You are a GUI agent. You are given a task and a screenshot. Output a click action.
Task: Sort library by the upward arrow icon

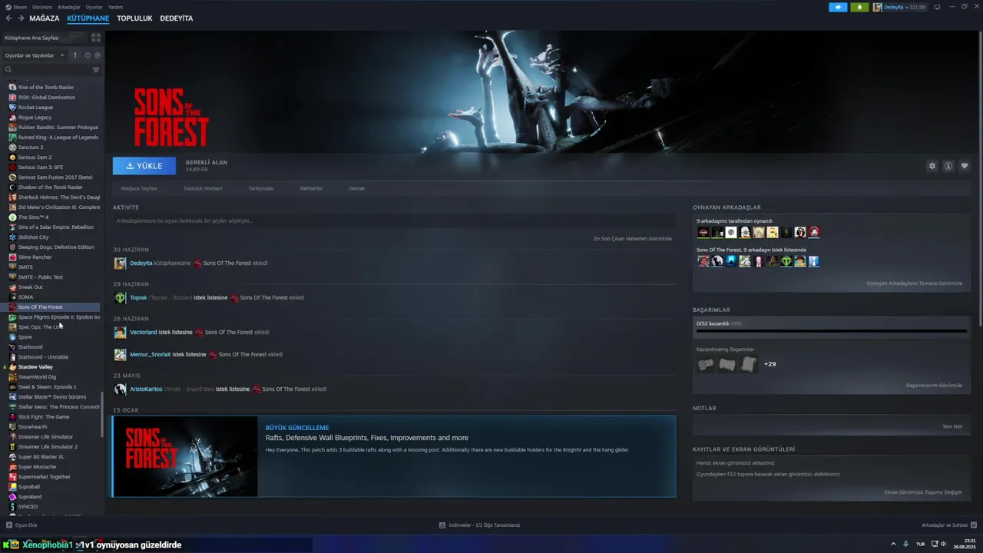click(x=75, y=55)
